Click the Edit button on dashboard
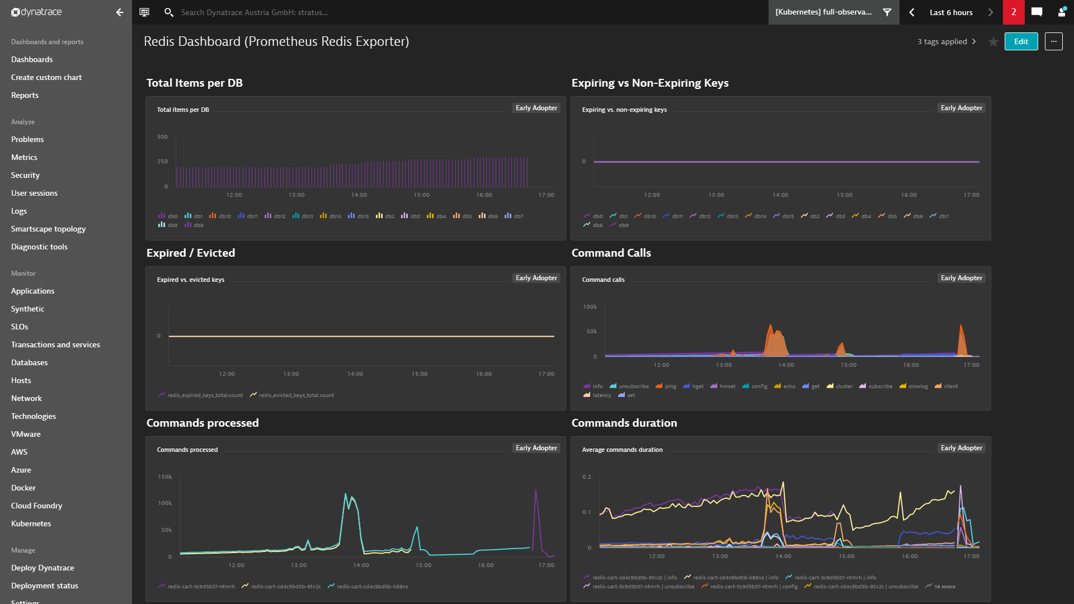The image size is (1074, 604). coord(1021,41)
